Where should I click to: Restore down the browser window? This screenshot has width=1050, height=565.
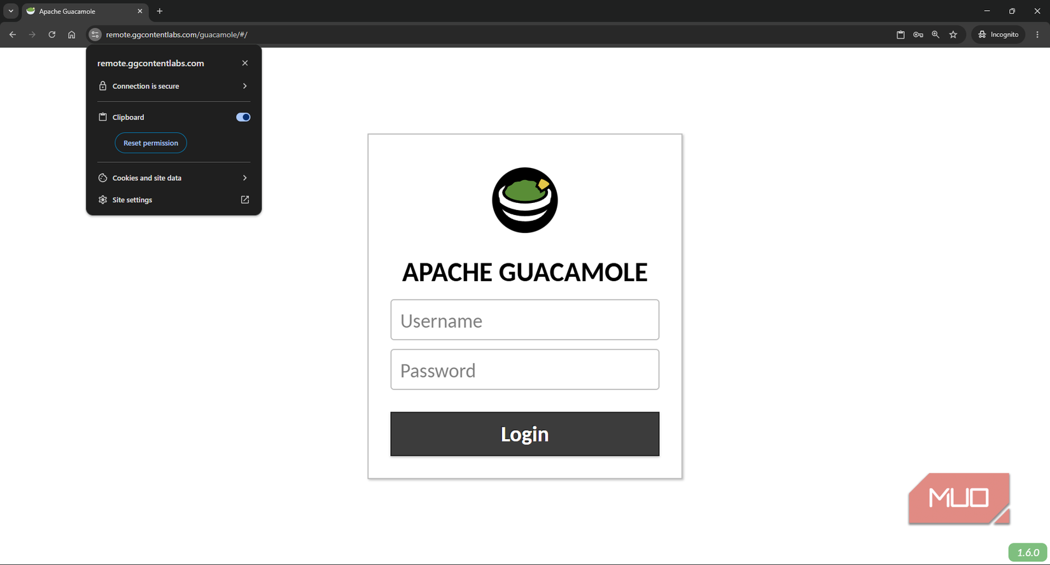tap(1012, 11)
